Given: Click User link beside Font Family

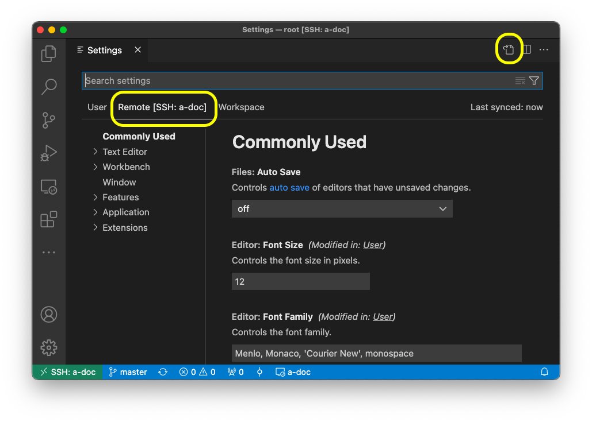Looking at the screenshot, I should (x=383, y=317).
